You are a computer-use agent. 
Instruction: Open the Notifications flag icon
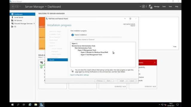(x=150, y=7)
